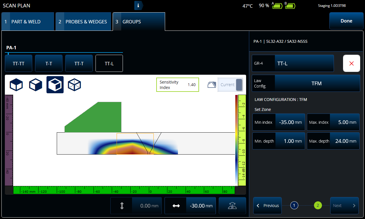Select the TT-TT group button
The height and width of the screenshot is (219, 365).
[19, 63]
